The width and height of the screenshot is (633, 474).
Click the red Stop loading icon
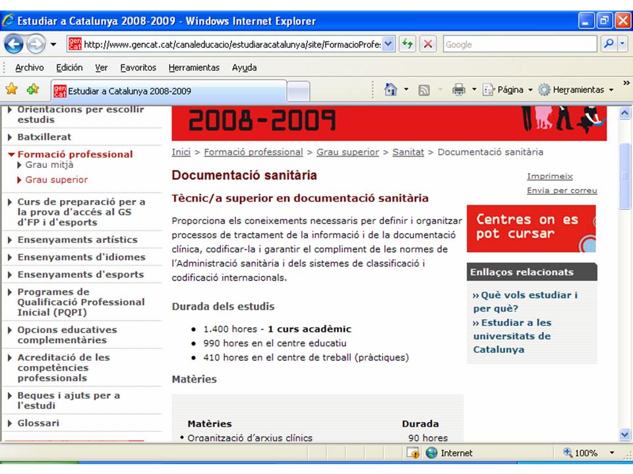click(427, 44)
